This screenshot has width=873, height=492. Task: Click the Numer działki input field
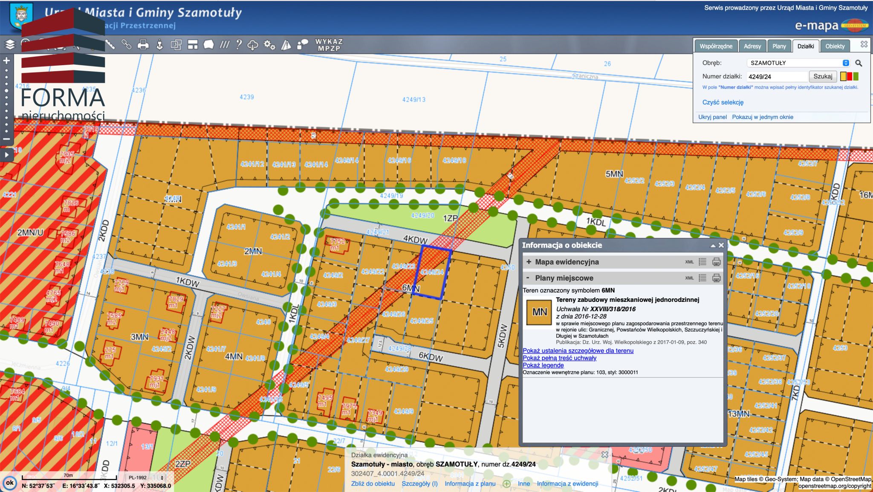[x=776, y=77]
